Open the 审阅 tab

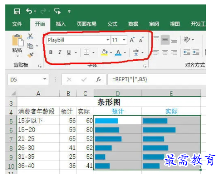point(154,24)
